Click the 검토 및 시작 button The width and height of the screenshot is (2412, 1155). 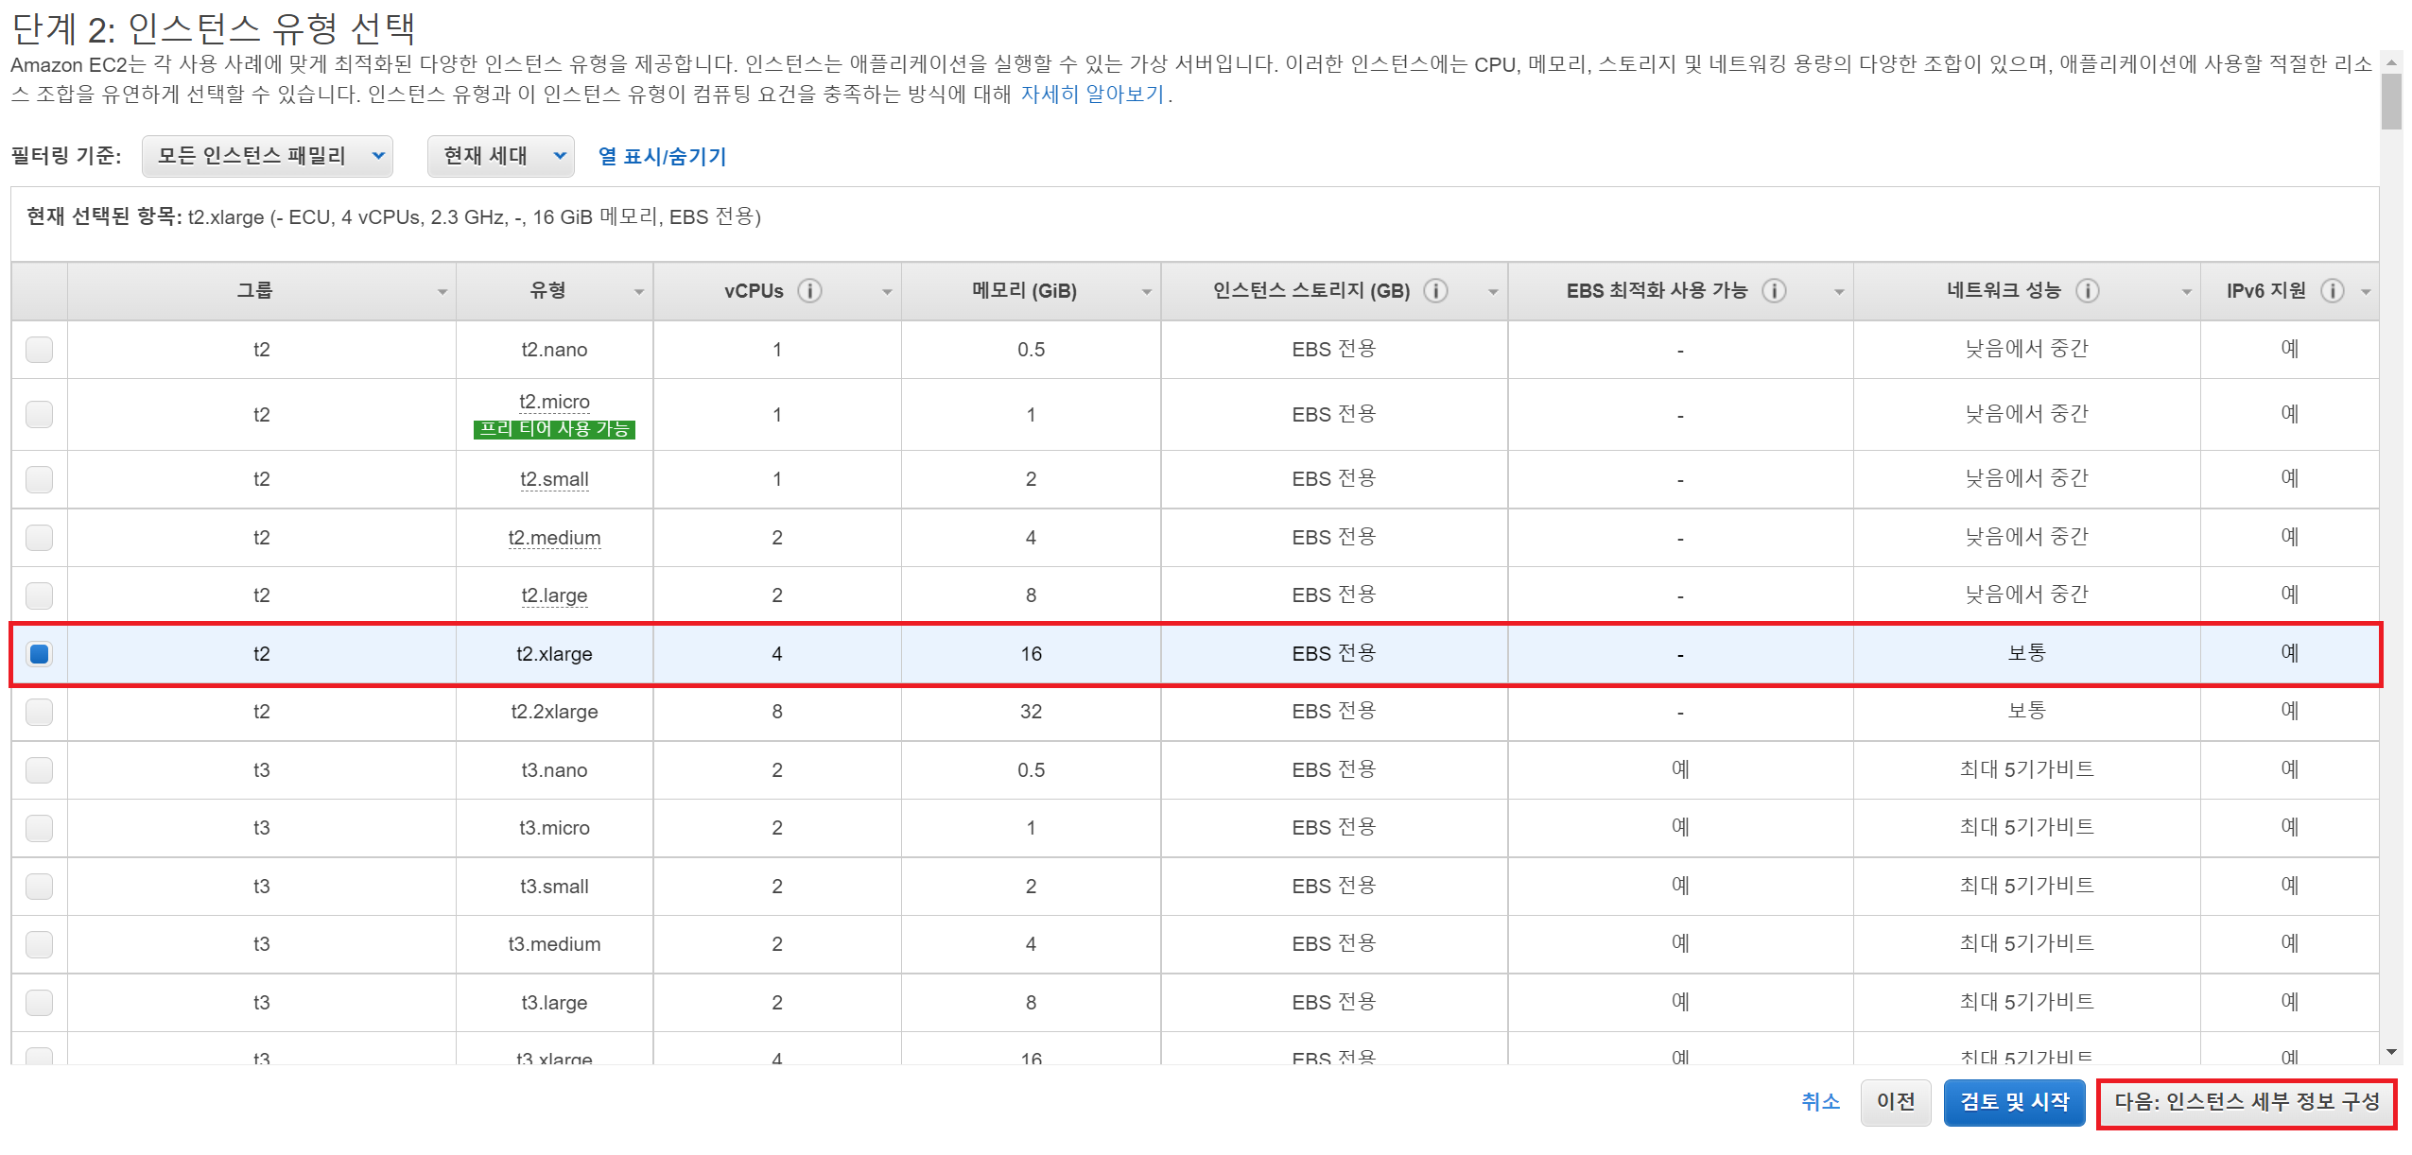(x=2013, y=1102)
